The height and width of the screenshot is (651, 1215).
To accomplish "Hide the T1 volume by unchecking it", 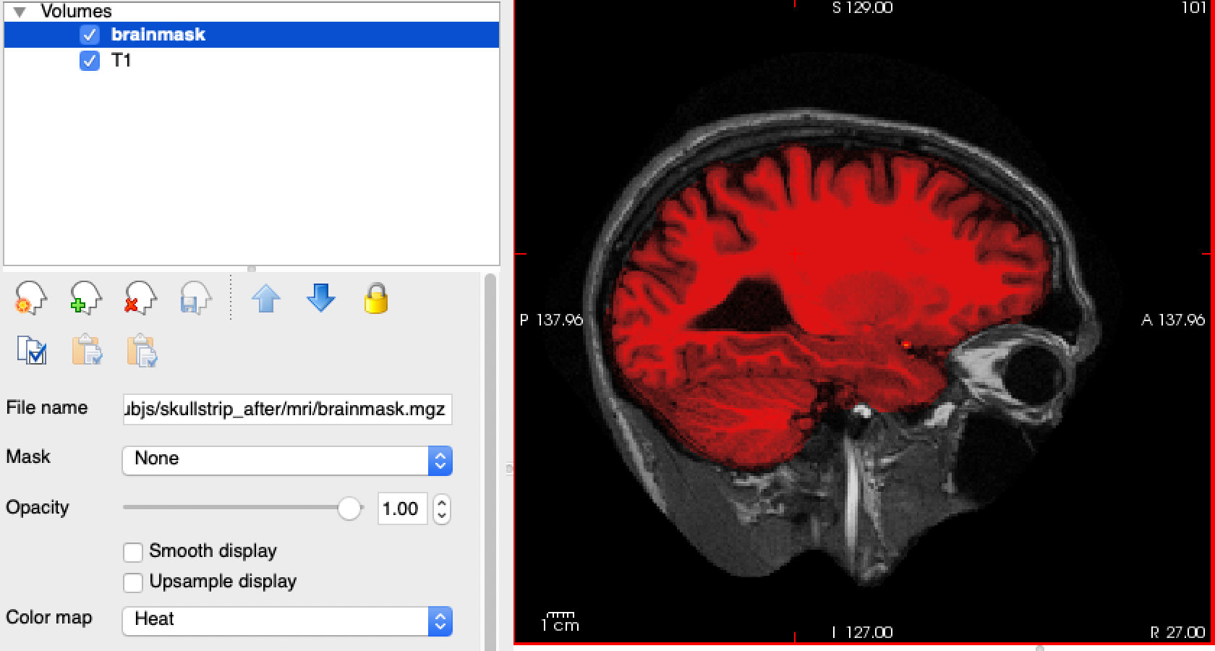I will [x=90, y=61].
